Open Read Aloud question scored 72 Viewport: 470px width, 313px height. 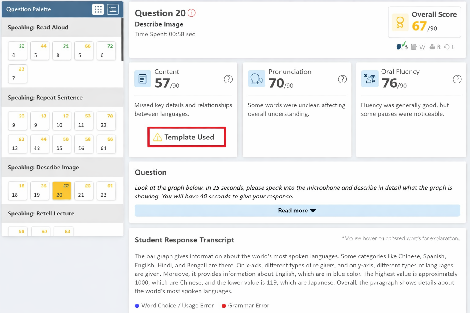point(106,51)
